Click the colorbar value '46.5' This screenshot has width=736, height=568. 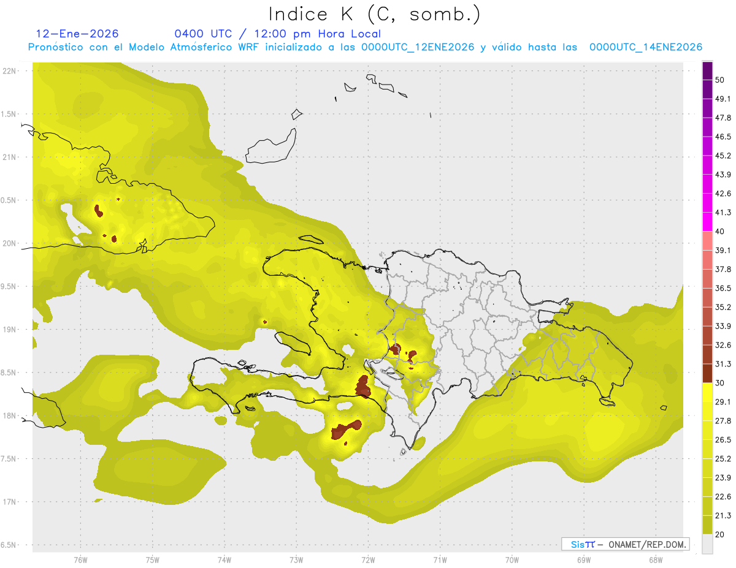(723, 137)
